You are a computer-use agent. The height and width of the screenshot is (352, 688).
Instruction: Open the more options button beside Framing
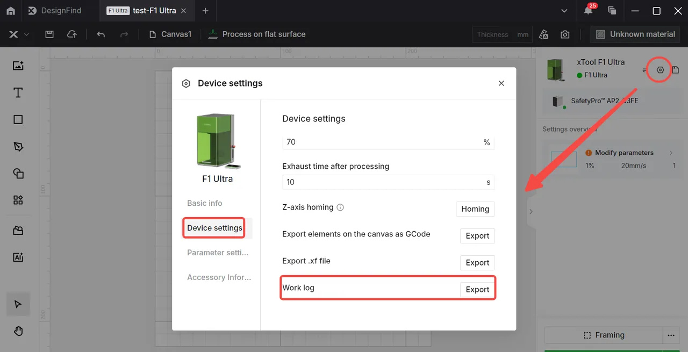[x=671, y=335]
